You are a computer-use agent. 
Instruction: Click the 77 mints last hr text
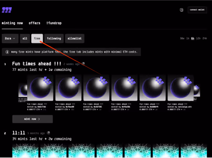28,70
